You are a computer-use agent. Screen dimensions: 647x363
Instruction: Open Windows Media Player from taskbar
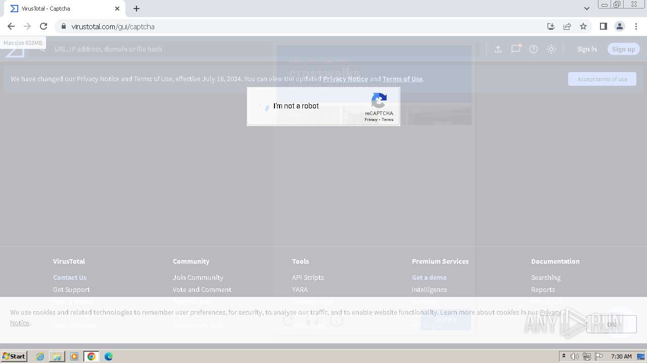74,356
